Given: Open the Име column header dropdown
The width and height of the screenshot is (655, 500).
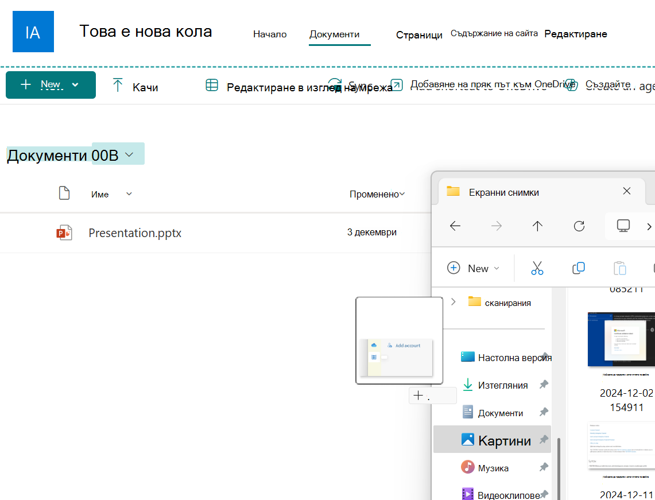Looking at the screenshot, I should click(129, 194).
